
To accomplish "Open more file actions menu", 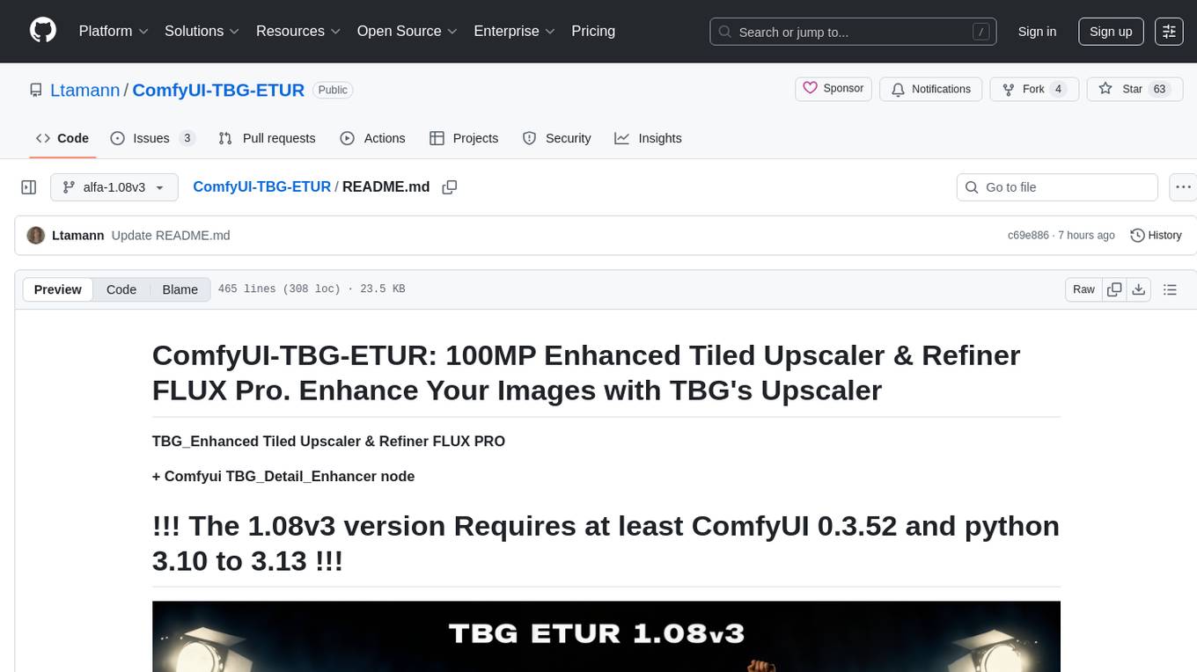I will [x=1182, y=187].
